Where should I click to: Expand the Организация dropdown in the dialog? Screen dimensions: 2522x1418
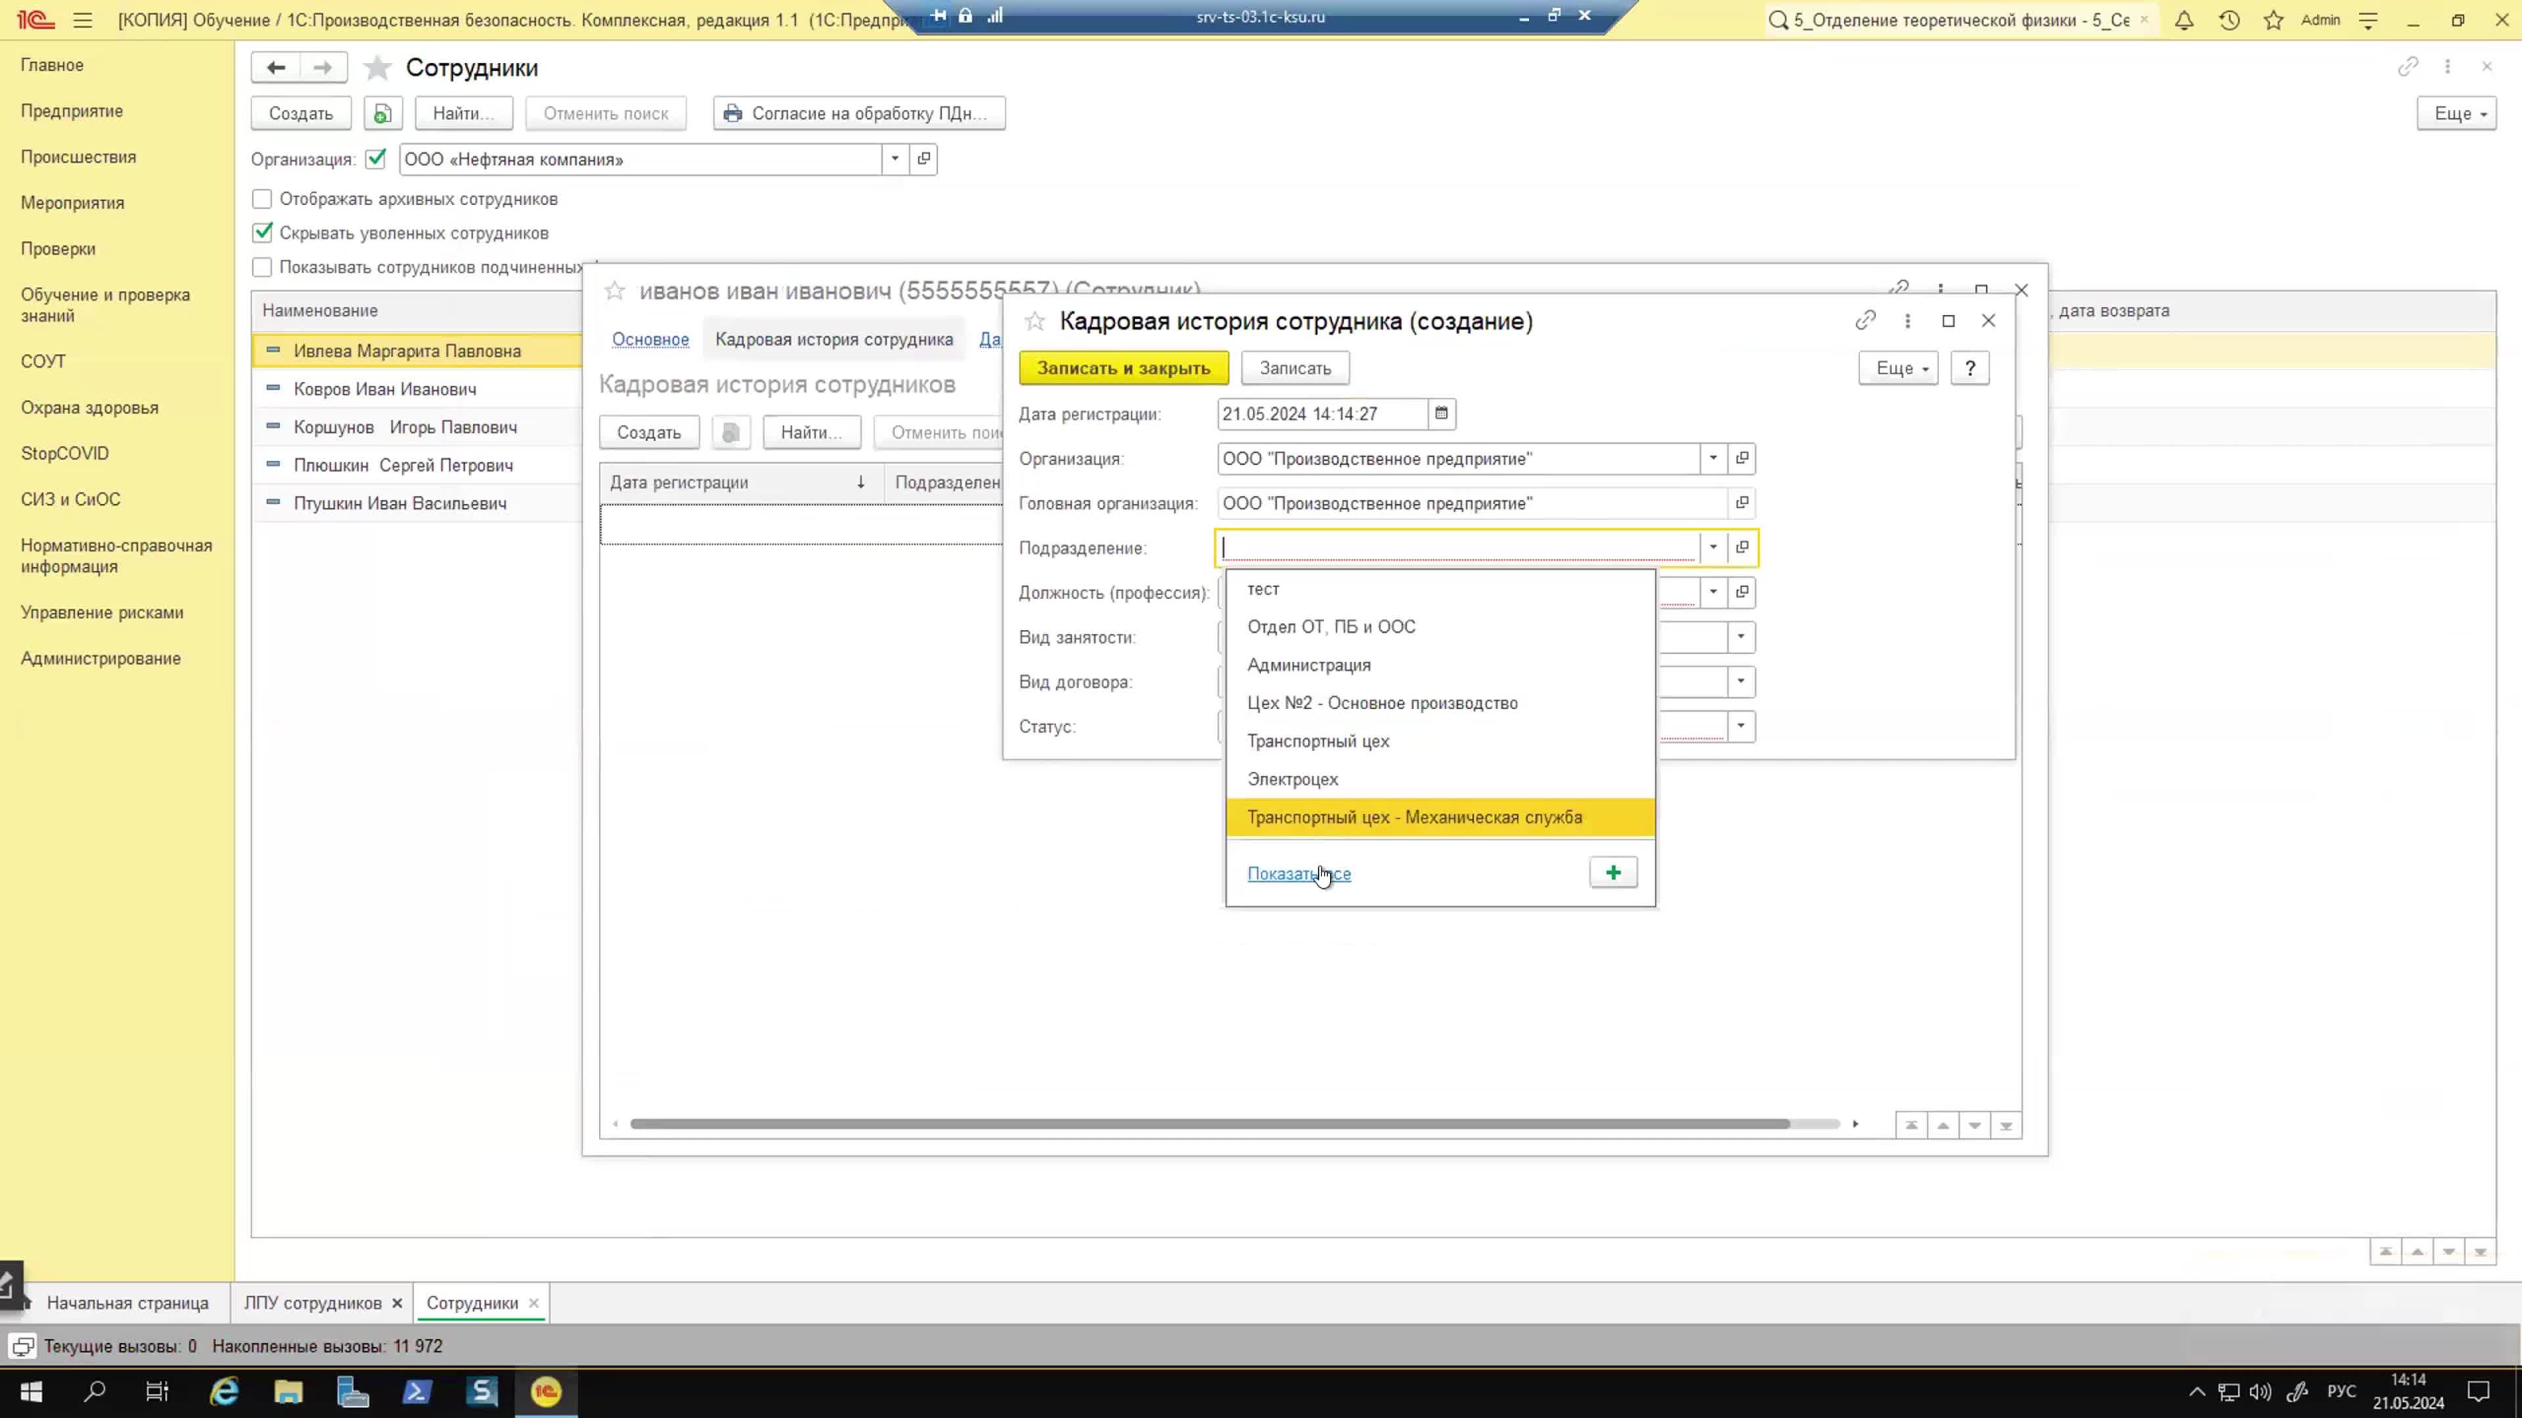(x=1714, y=459)
